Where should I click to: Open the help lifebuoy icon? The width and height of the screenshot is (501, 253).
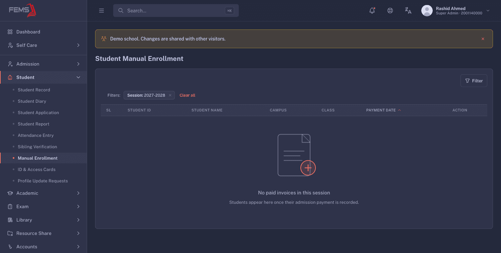[x=390, y=11]
